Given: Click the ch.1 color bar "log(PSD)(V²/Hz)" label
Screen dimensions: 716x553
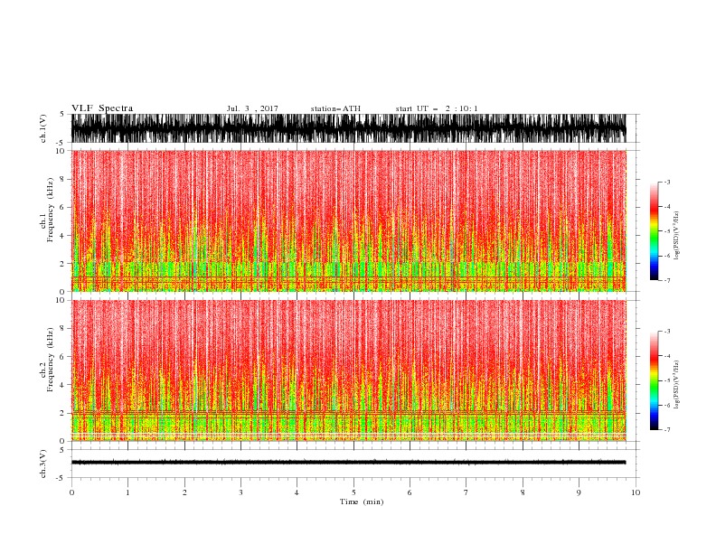Looking at the screenshot, I should tap(676, 236).
